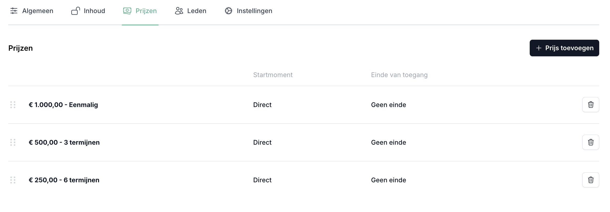Go to the Leden tab
Image resolution: width=610 pixels, height=212 pixels.
[196, 11]
